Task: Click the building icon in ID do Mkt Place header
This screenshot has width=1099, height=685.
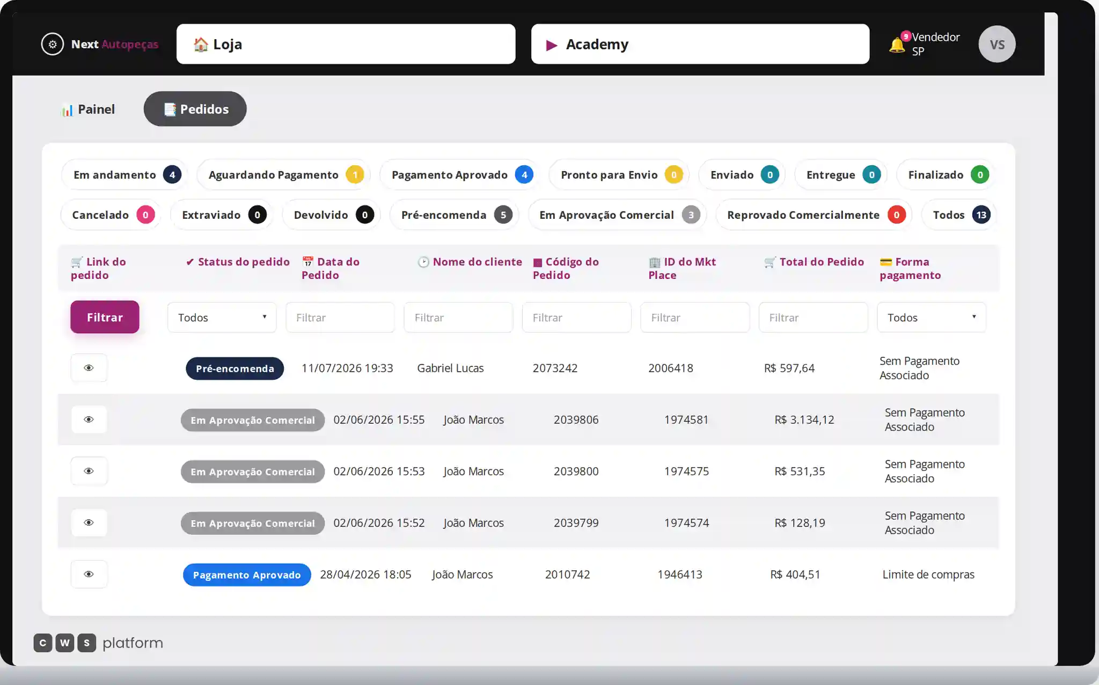Action: click(x=655, y=262)
